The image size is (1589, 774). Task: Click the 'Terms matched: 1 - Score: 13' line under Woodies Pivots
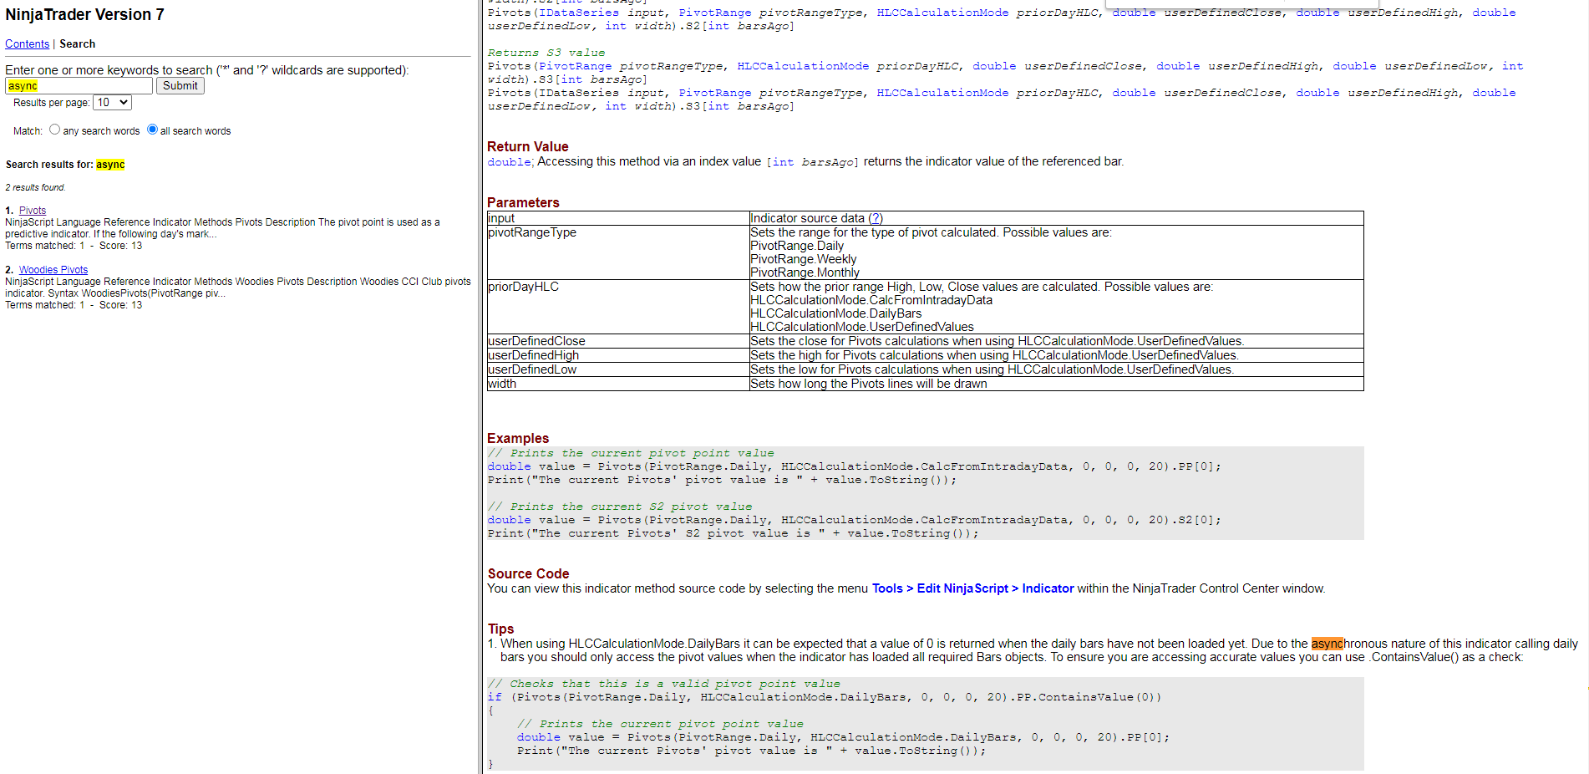[74, 305]
